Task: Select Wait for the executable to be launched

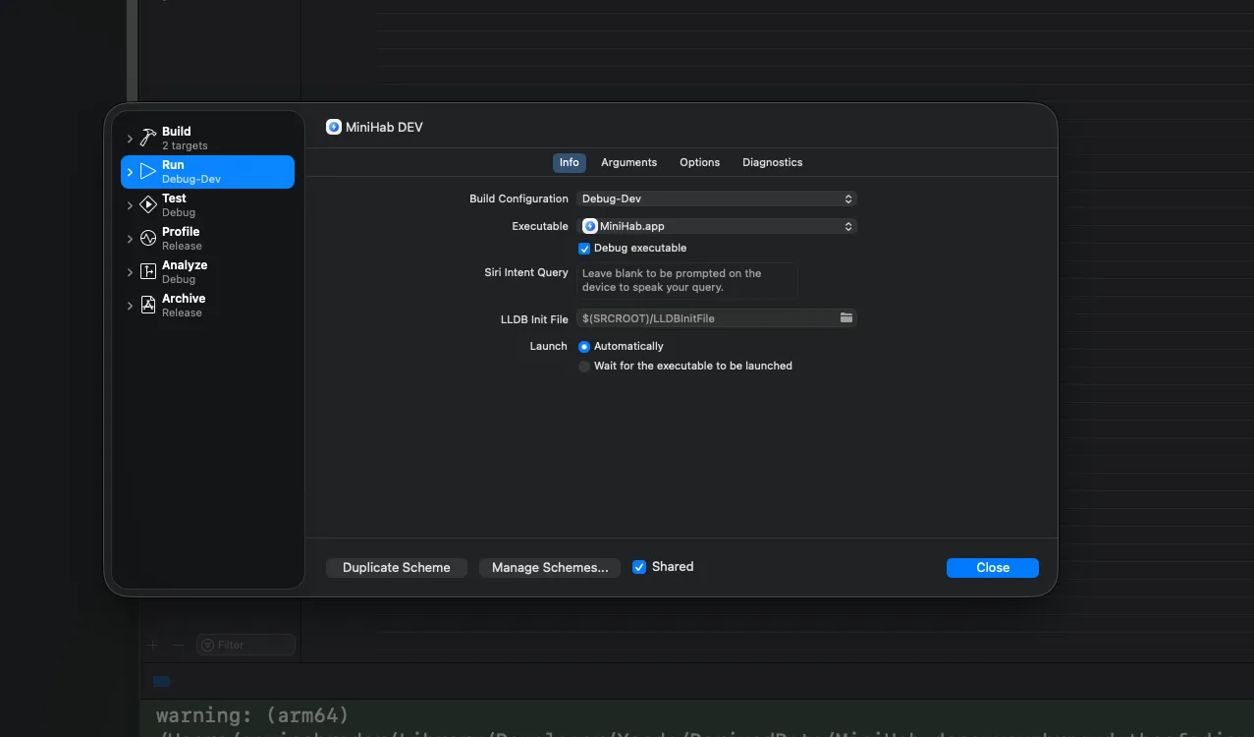Action: [584, 366]
